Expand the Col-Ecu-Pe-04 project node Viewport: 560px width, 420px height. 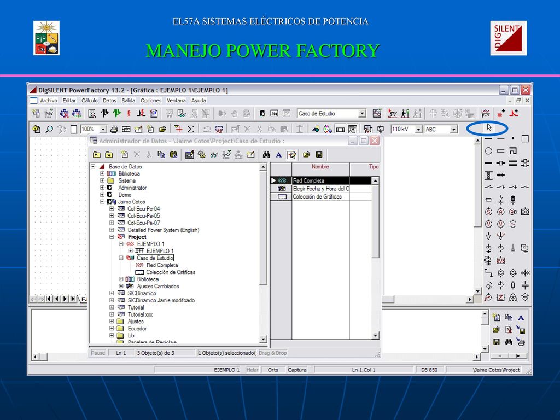[x=112, y=208]
